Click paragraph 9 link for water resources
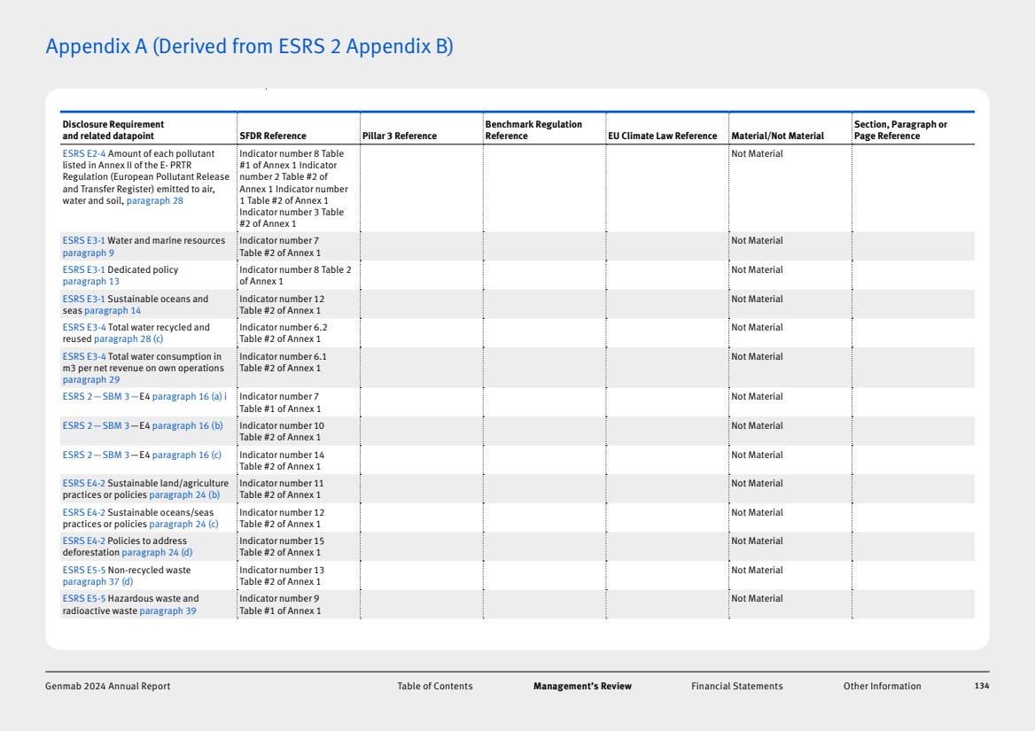The width and height of the screenshot is (1035, 731). [88, 253]
